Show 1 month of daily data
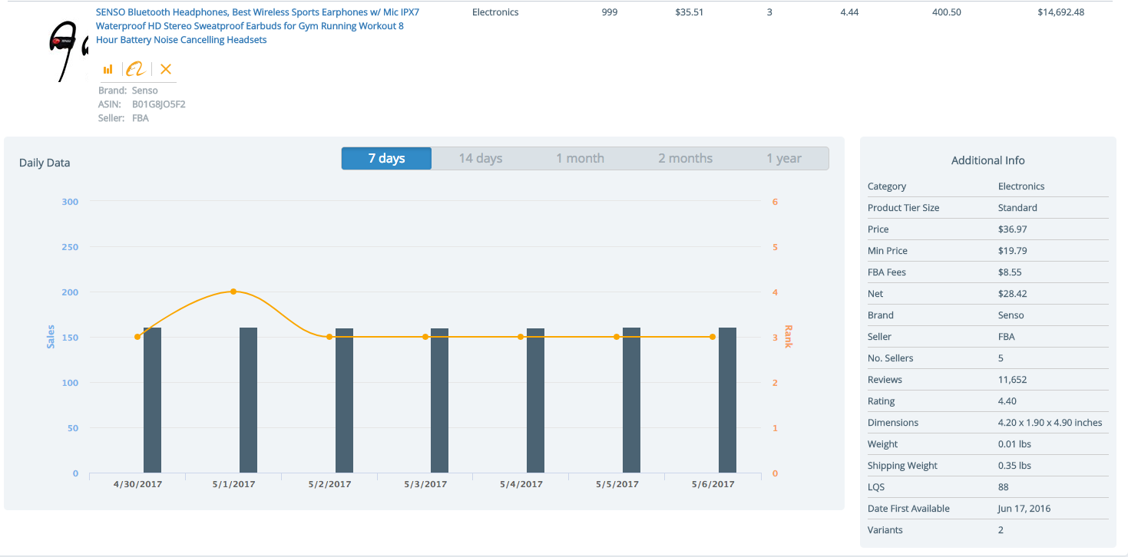 click(x=580, y=158)
